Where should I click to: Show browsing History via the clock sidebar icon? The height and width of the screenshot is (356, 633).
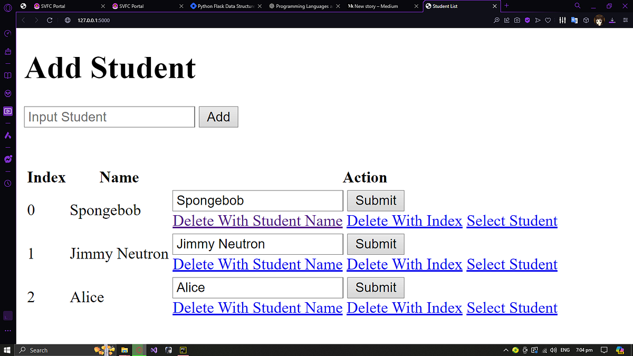pos(7,184)
